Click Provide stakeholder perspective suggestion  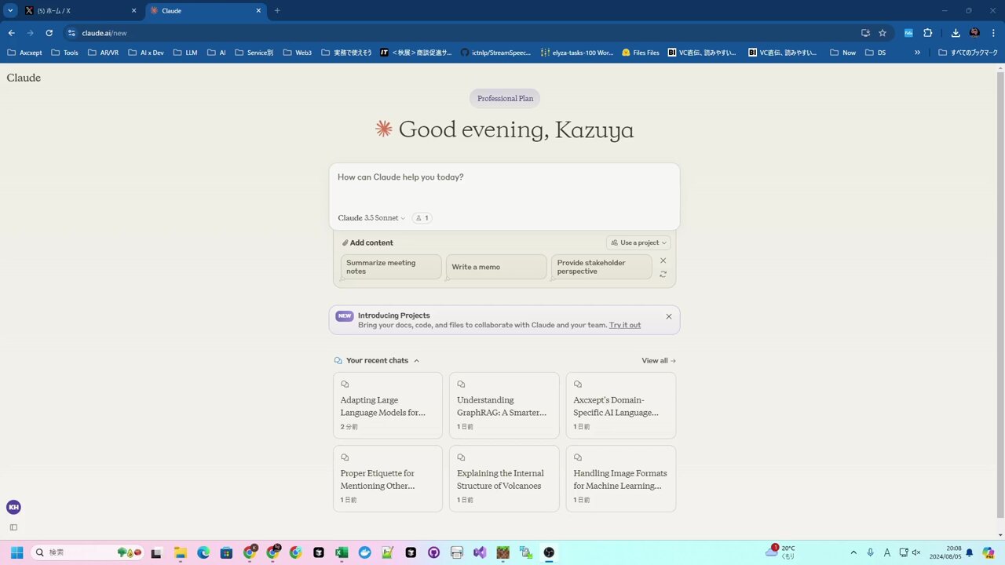[x=601, y=267]
